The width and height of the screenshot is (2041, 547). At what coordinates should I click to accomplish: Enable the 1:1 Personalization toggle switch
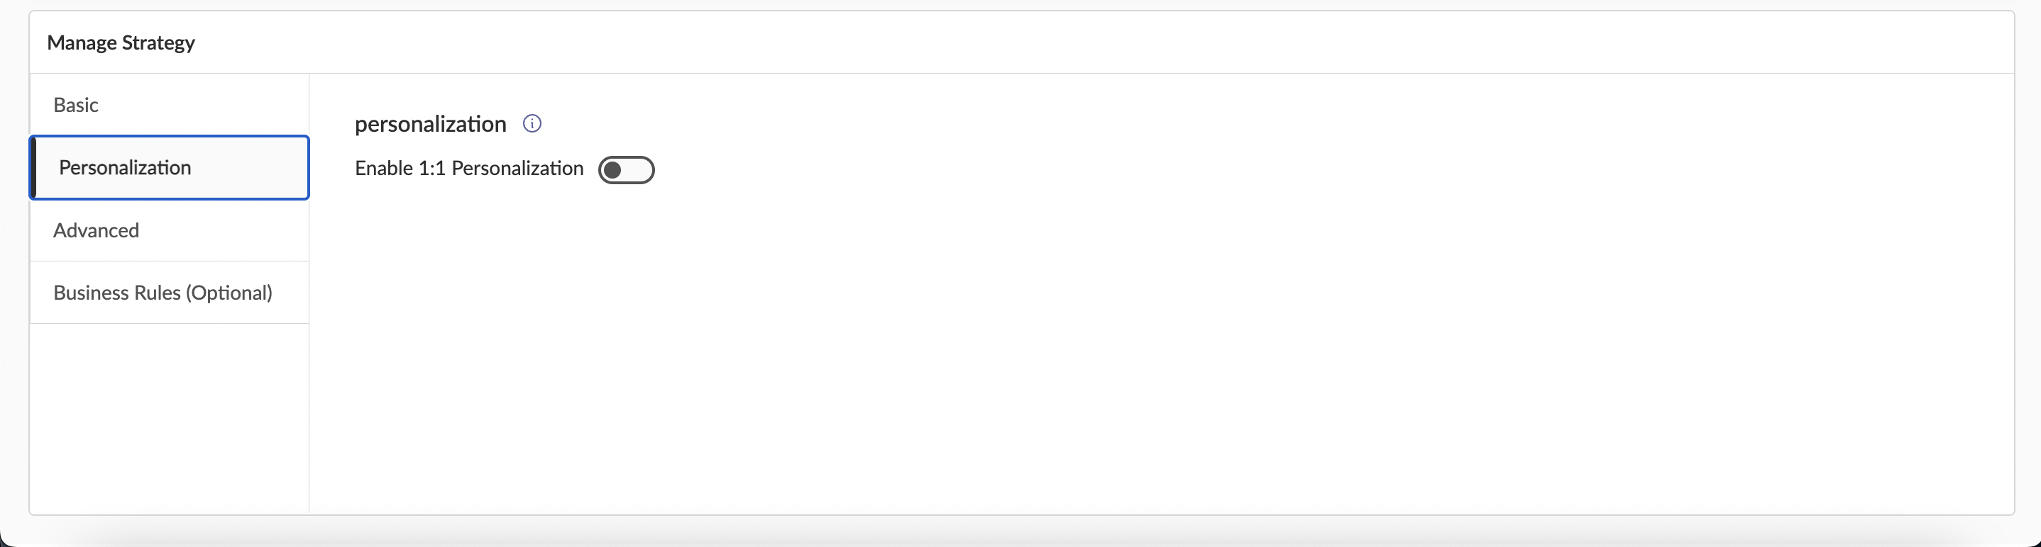[626, 170]
